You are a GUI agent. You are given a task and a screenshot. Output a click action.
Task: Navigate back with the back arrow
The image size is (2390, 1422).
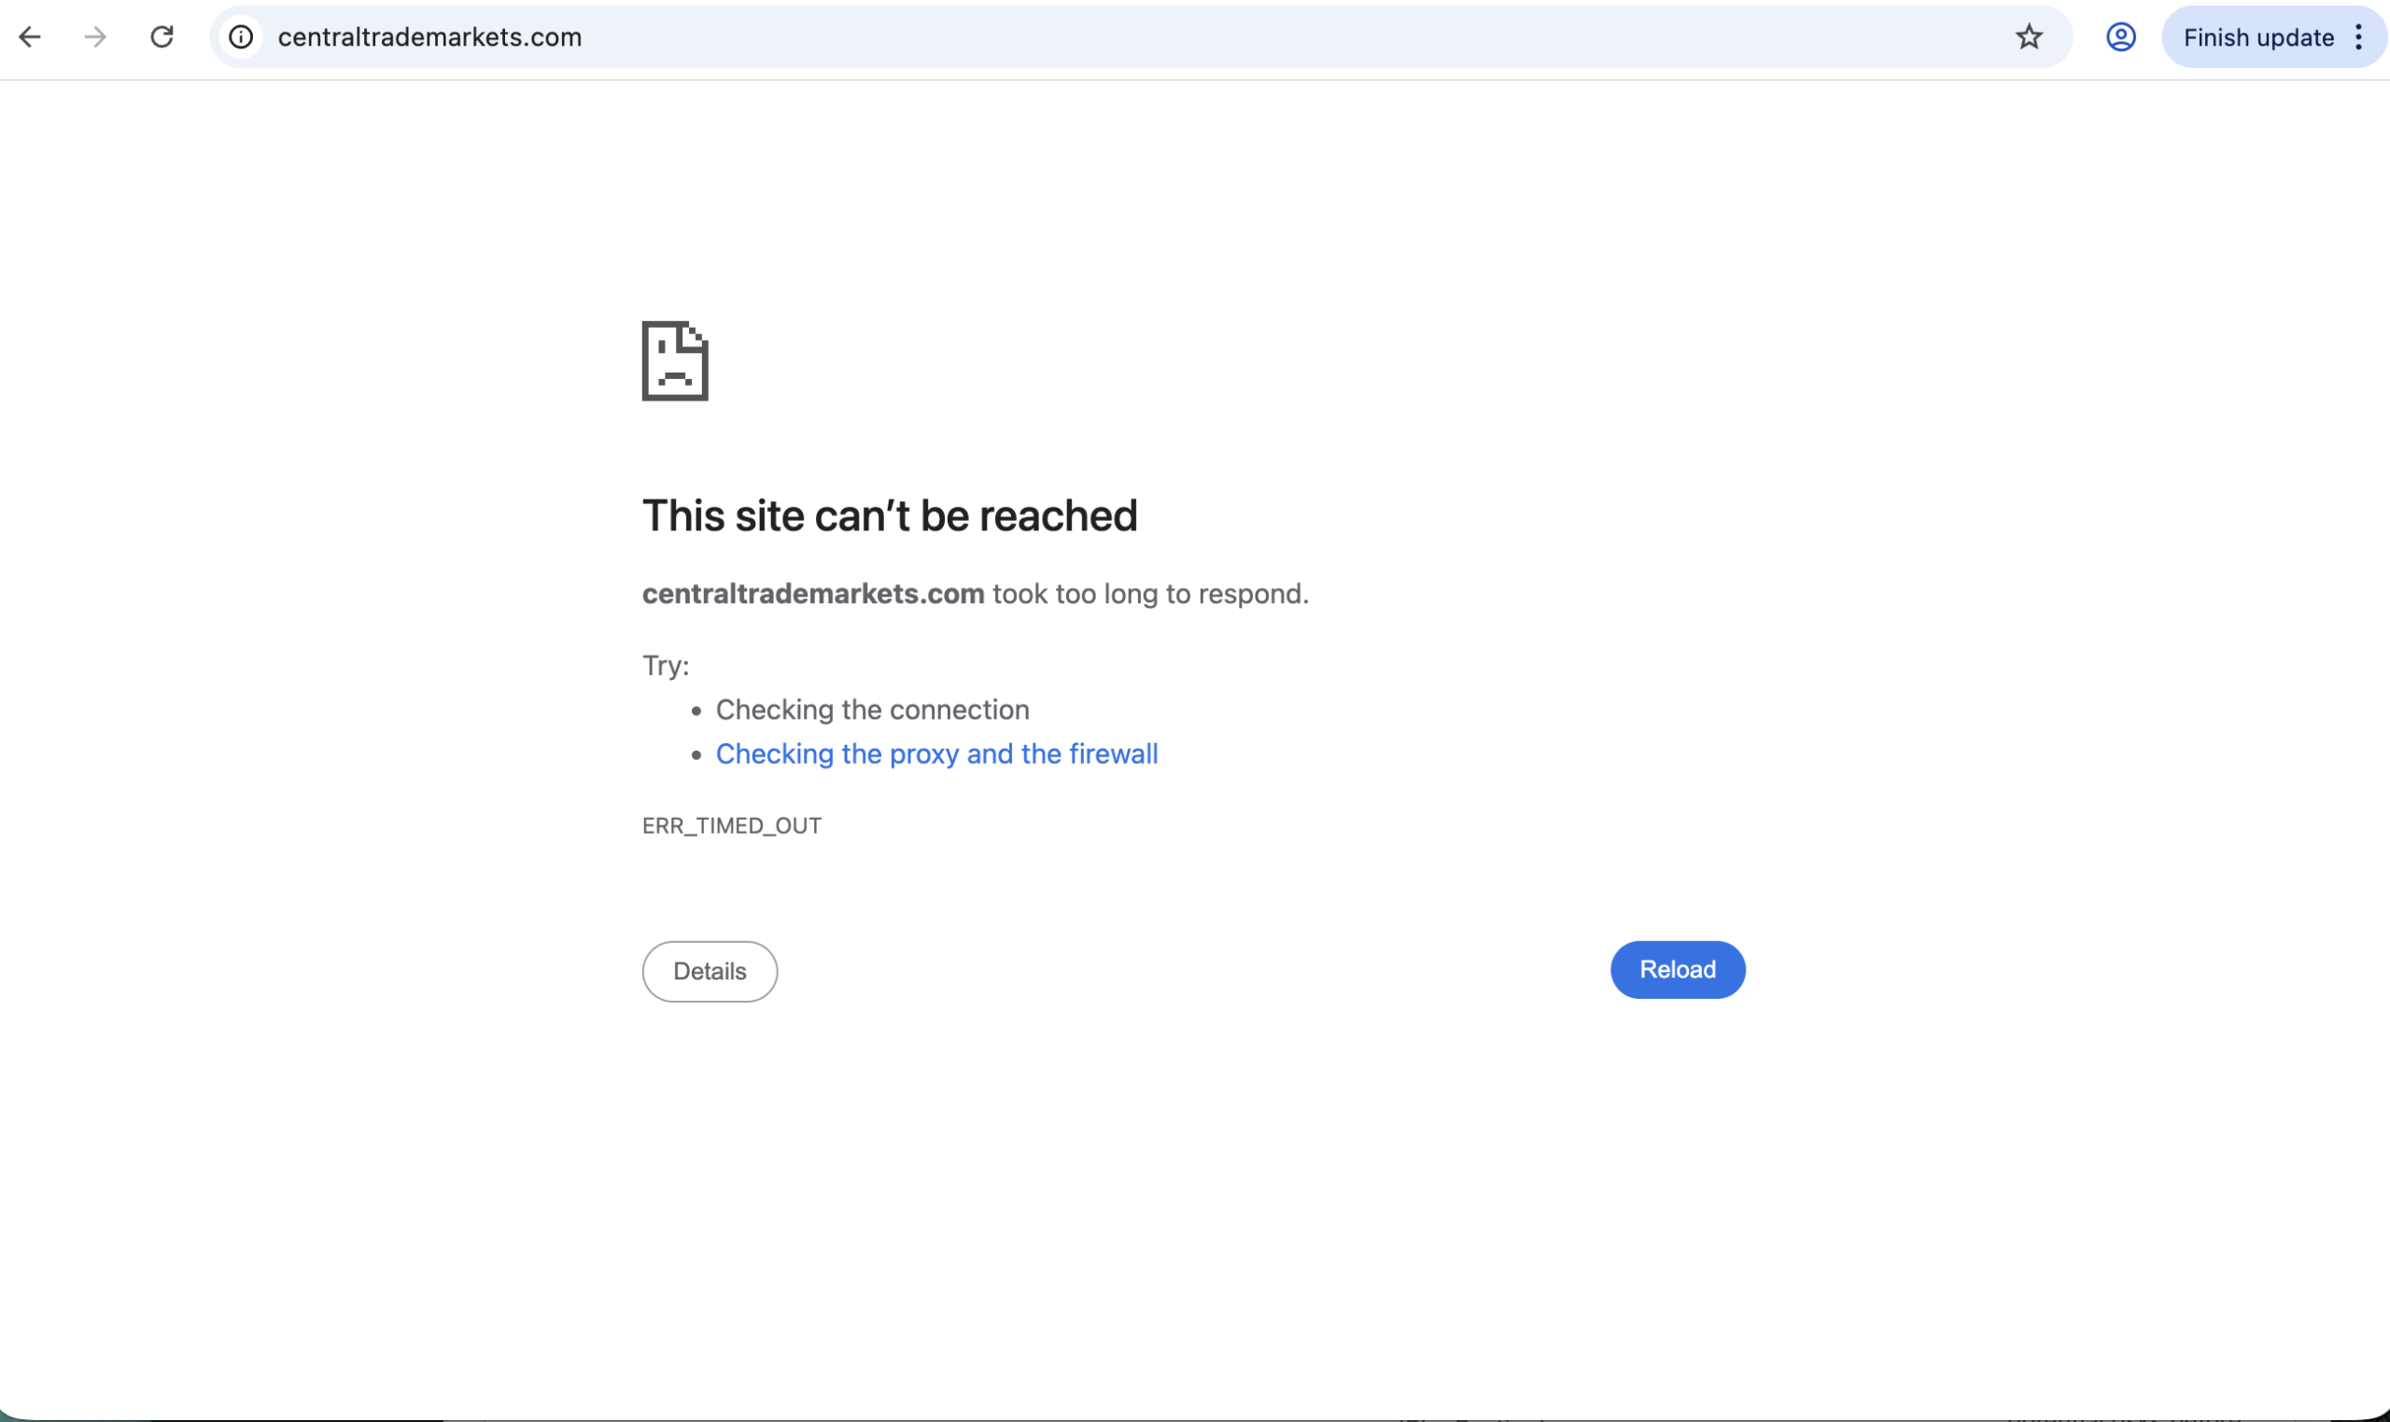click(x=32, y=36)
